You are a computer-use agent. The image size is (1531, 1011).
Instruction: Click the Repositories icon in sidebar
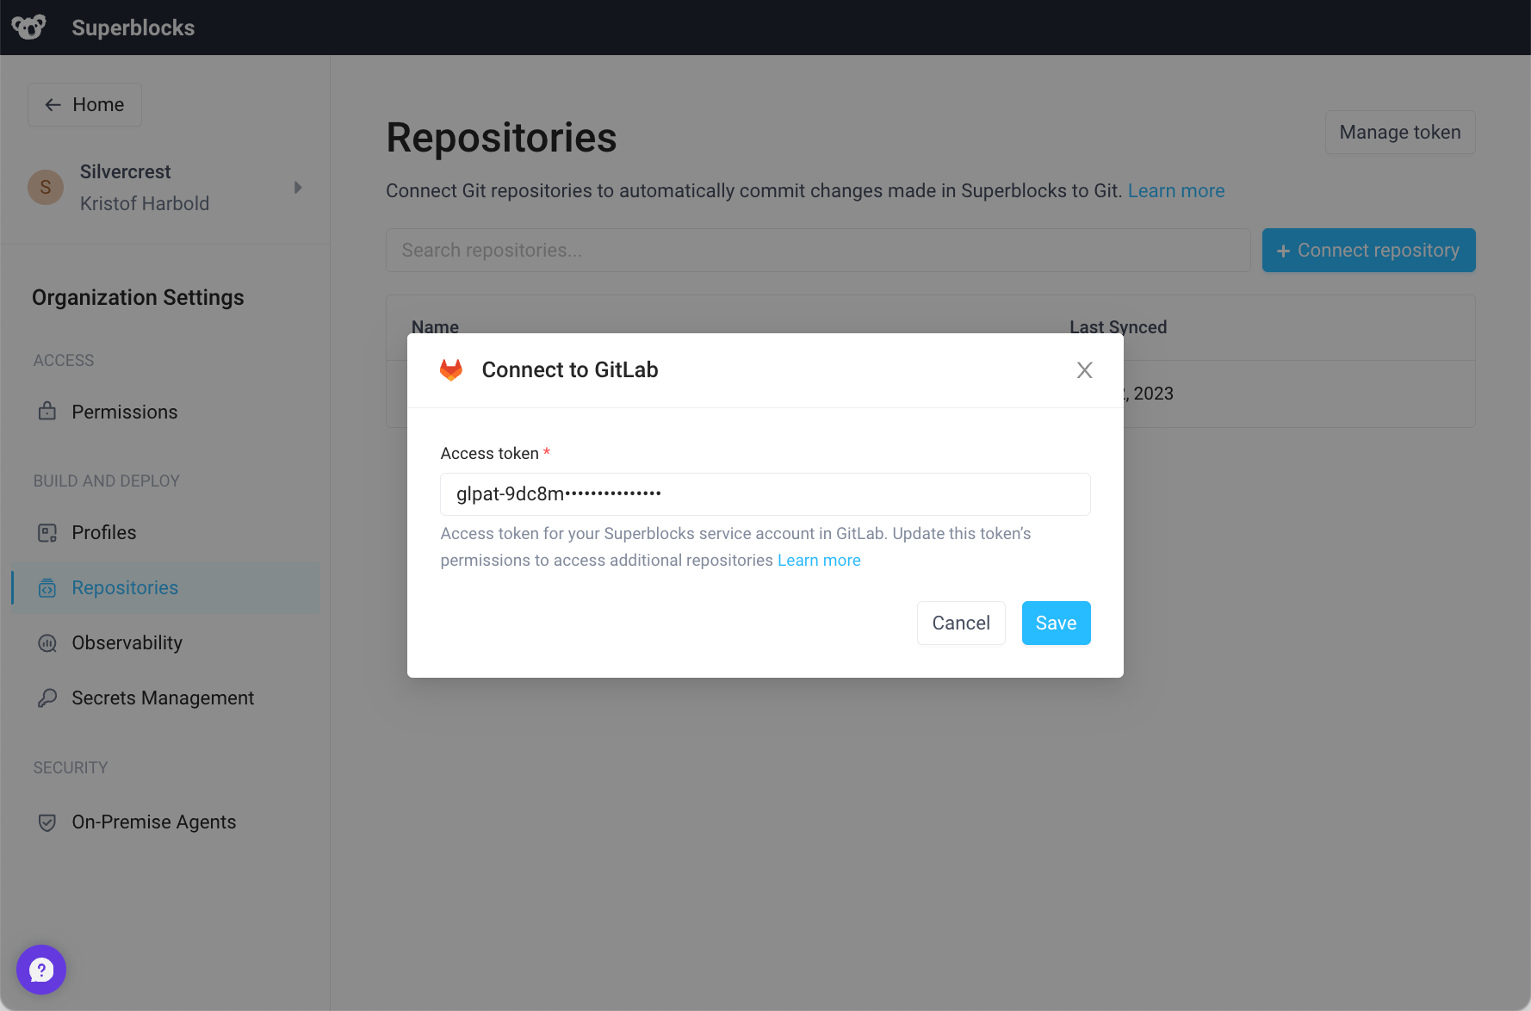tap(47, 587)
